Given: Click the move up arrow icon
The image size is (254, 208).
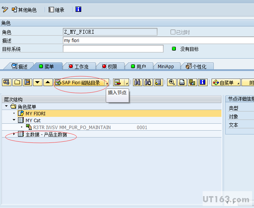Looking at the screenshot, I should coord(48,82).
